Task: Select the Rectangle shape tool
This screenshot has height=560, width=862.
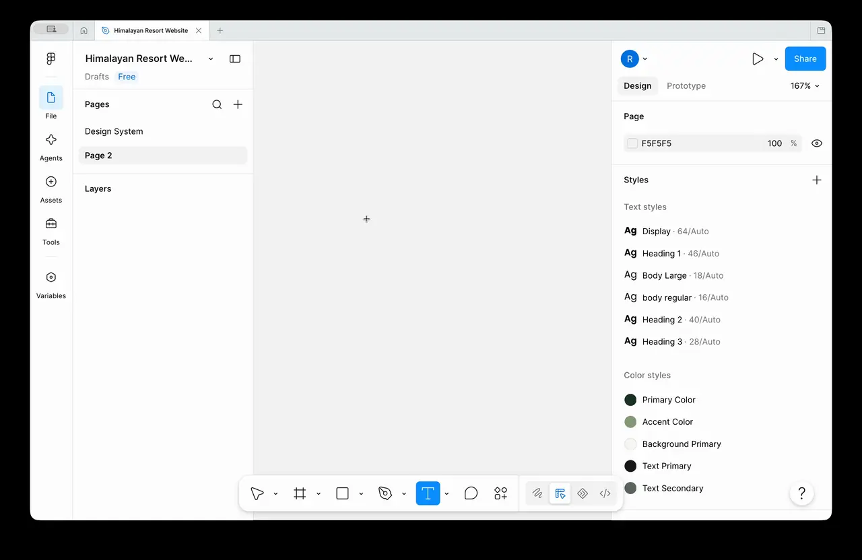Action: (342, 493)
